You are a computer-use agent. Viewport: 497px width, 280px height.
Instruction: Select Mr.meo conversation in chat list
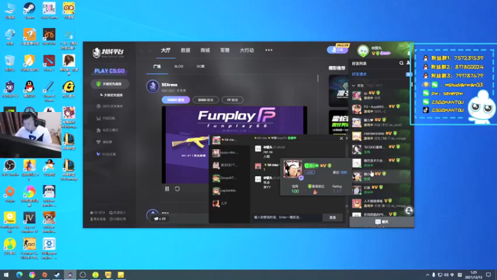[229, 139]
